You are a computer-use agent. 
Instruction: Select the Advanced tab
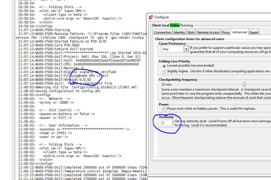click(240, 32)
